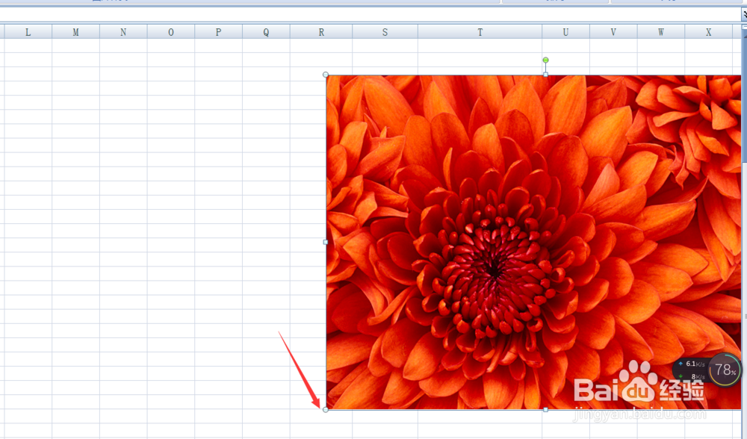Select column R header
747x439 pixels.
coord(321,32)
